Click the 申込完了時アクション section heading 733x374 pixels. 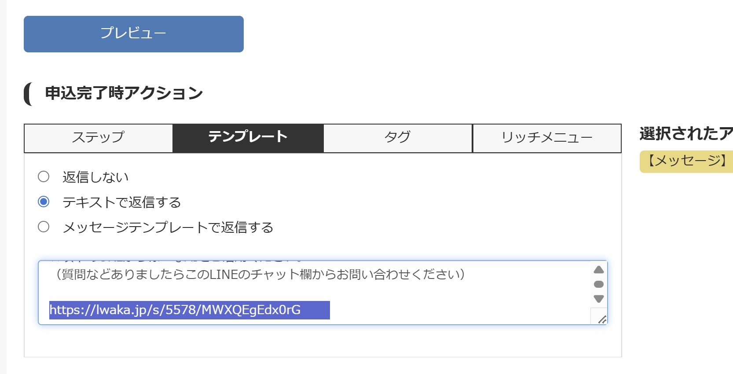pos(124,93)
